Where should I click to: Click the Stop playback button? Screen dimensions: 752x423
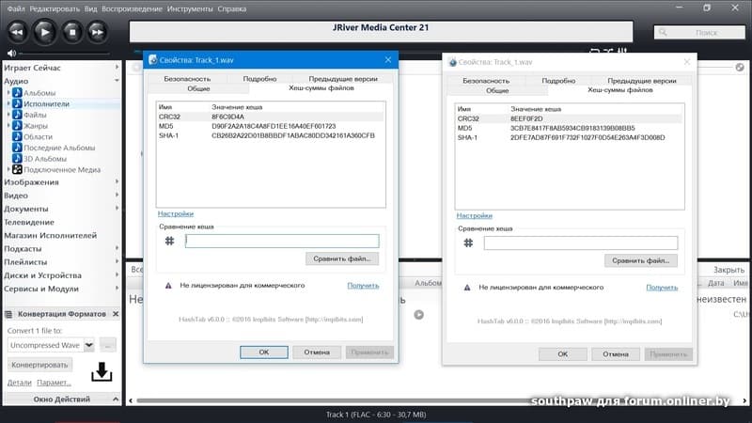pos(70,31)
